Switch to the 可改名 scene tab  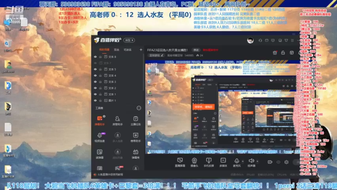(x=128, y=50)
